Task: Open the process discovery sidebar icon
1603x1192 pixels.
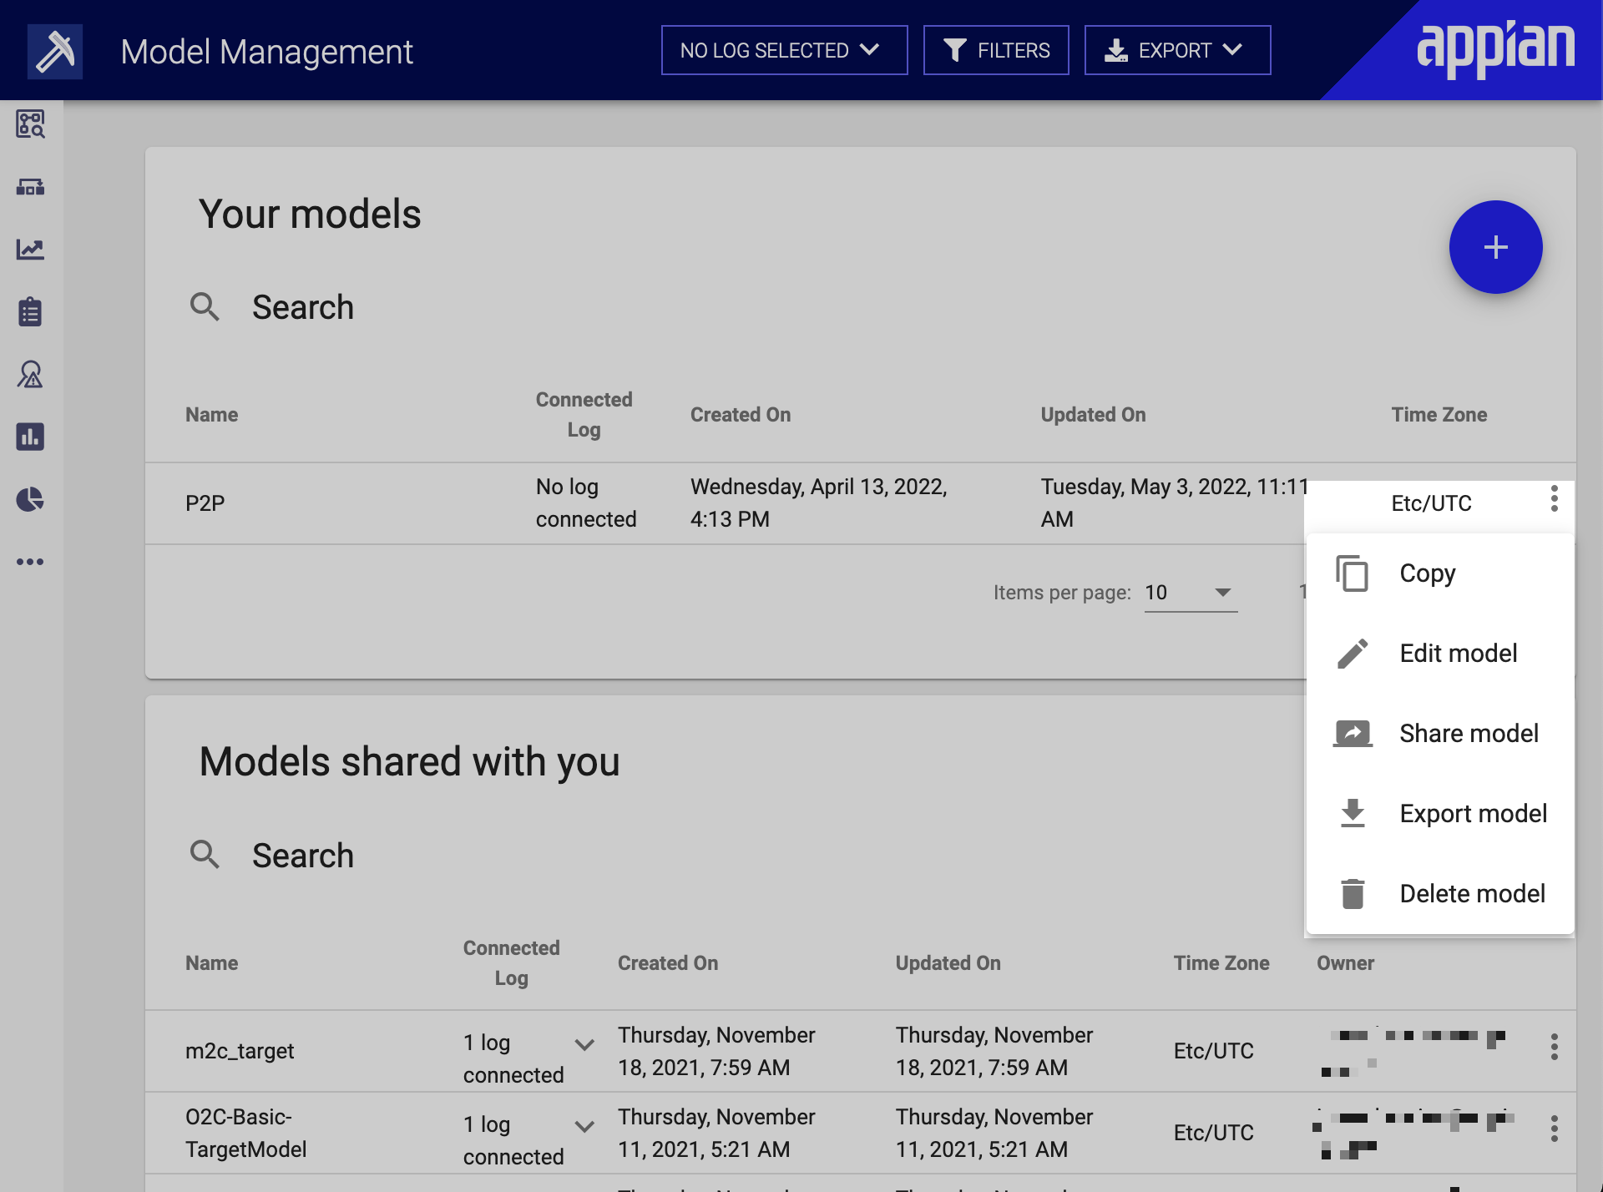Action: point(30,124)
